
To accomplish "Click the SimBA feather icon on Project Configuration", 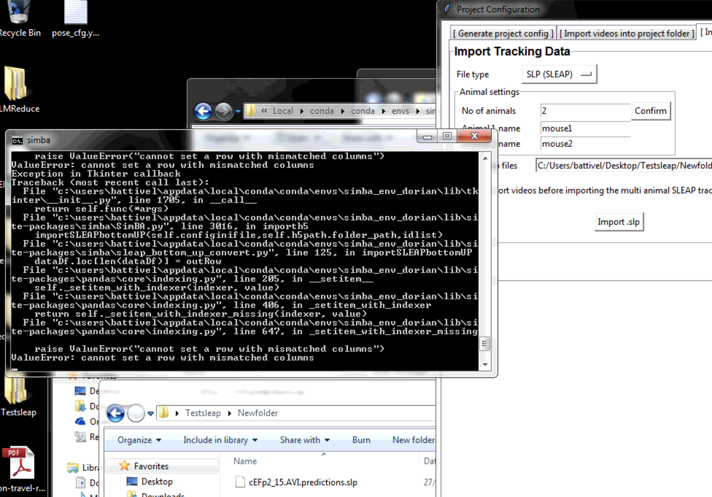I will point(446,9).
